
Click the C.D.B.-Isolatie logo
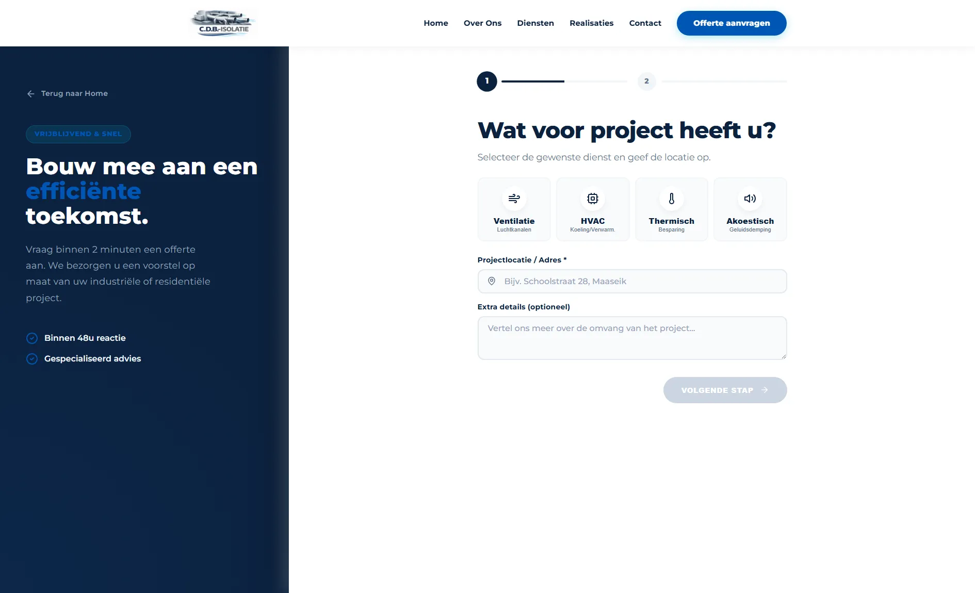[x=223, y=23]
